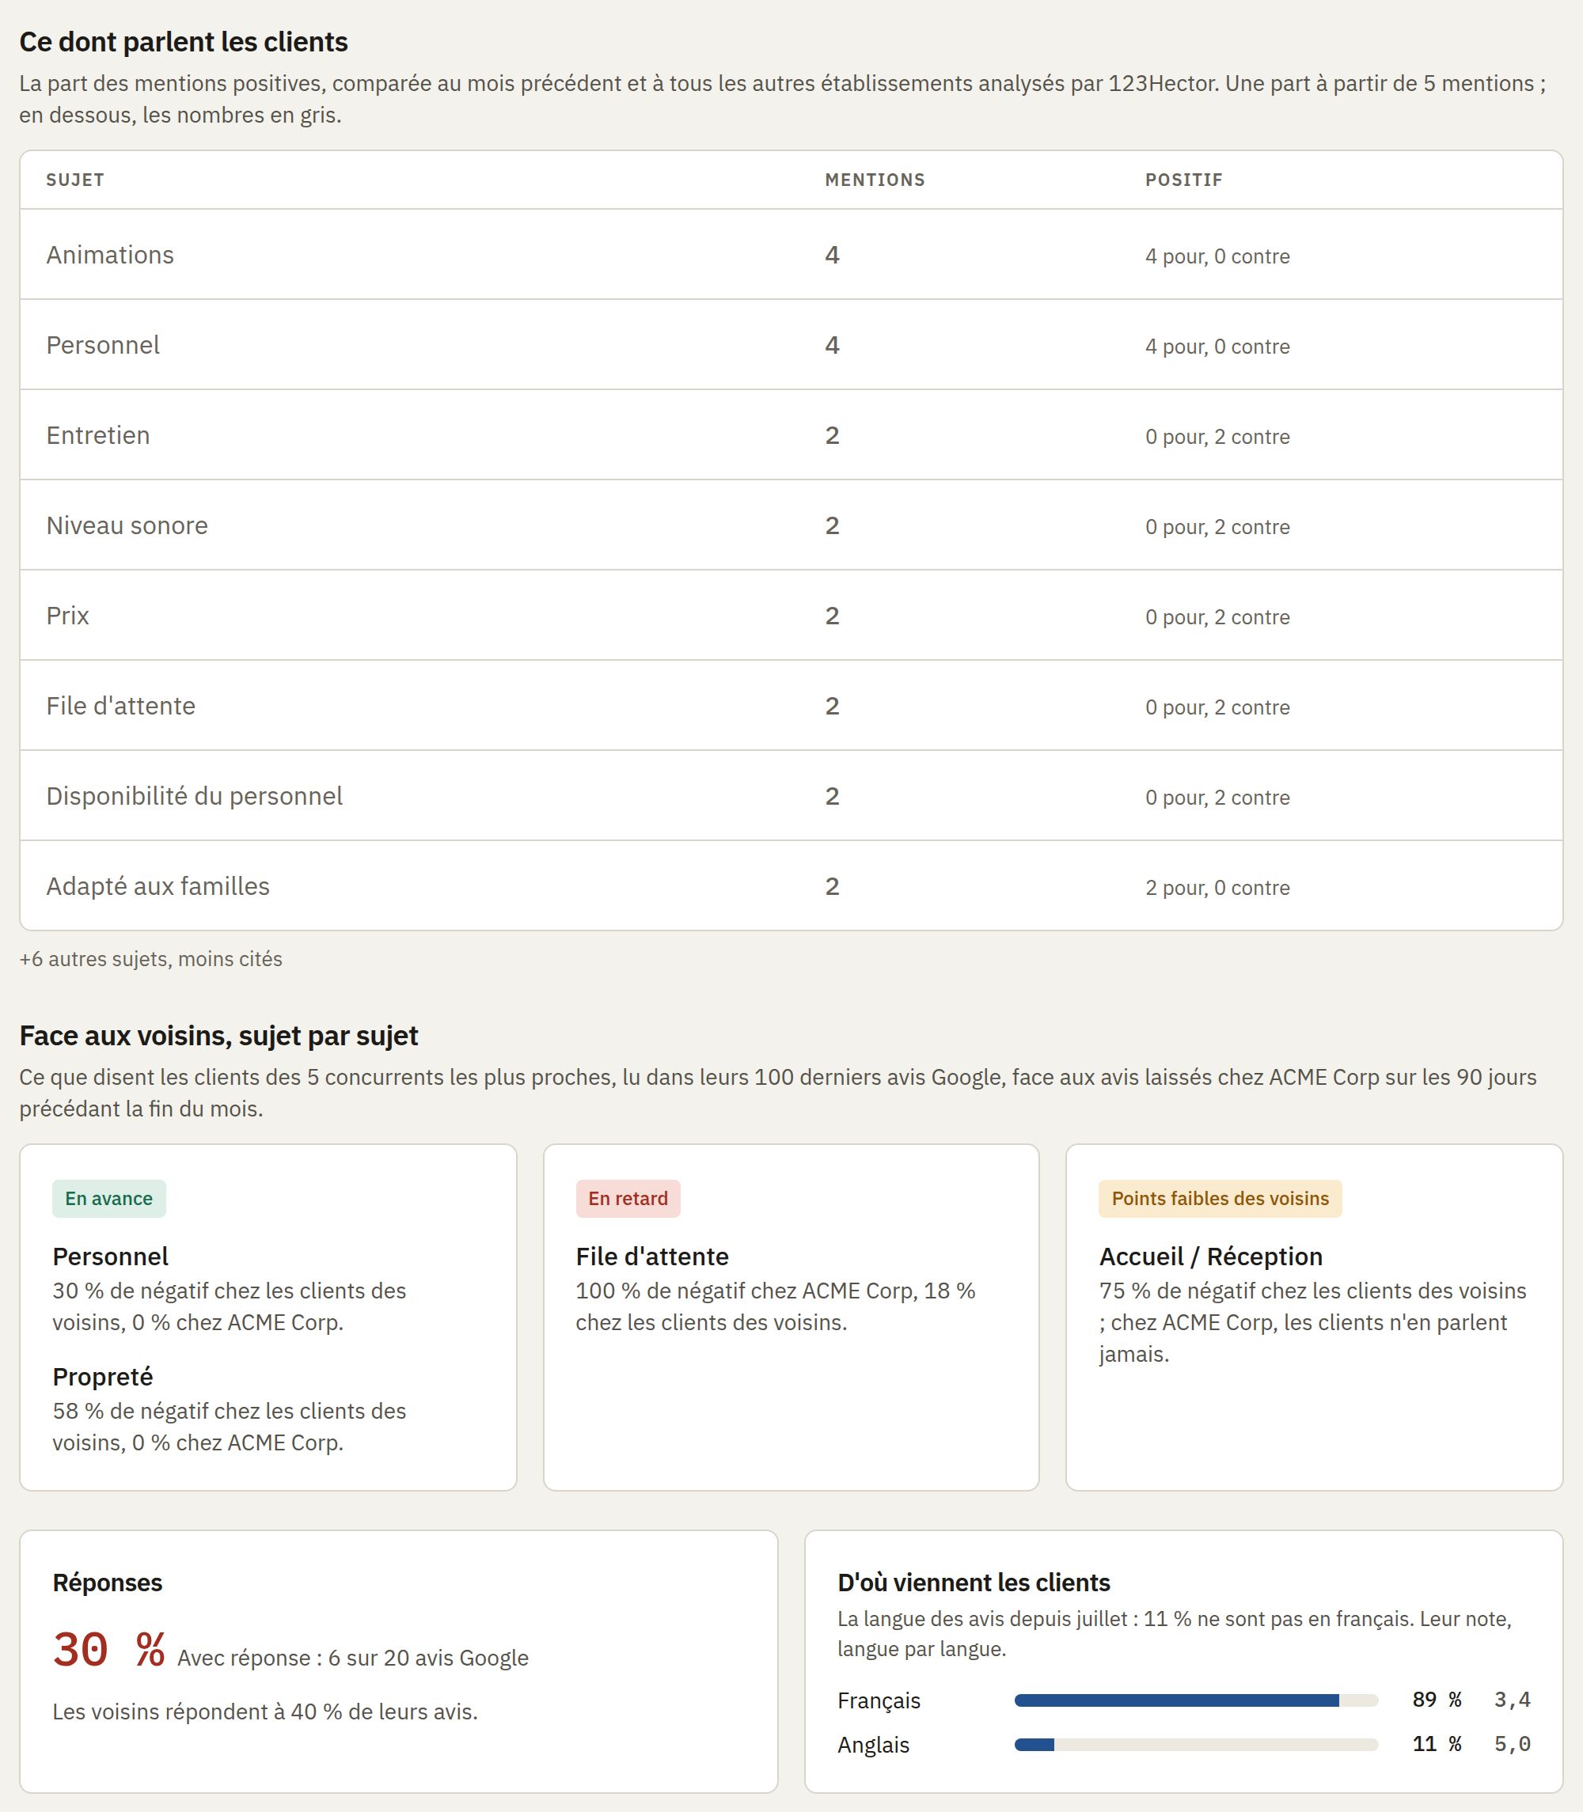The height and width of the screenshot is (1812, 1583).
Task: Click the Français progress bar
Action: pos(1196,1700)
